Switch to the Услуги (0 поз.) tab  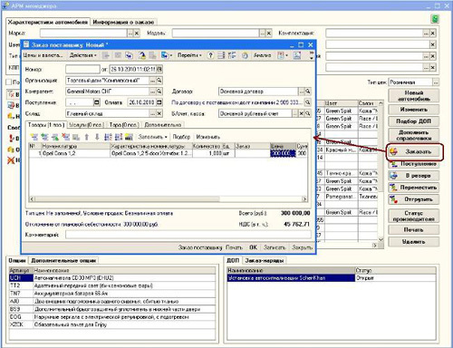(x=86, y=125)
